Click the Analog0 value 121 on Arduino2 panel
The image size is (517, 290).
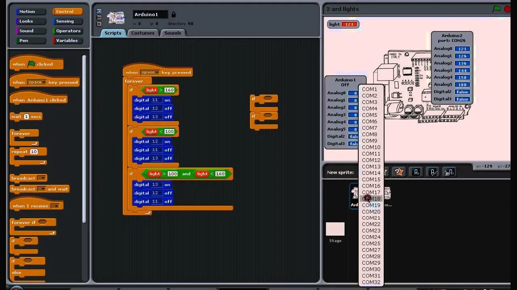pyautogui.click(x=462, y=49)
